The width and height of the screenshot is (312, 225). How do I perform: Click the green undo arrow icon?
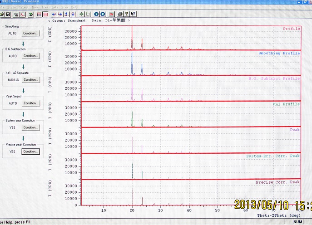[x=30, y=14]
